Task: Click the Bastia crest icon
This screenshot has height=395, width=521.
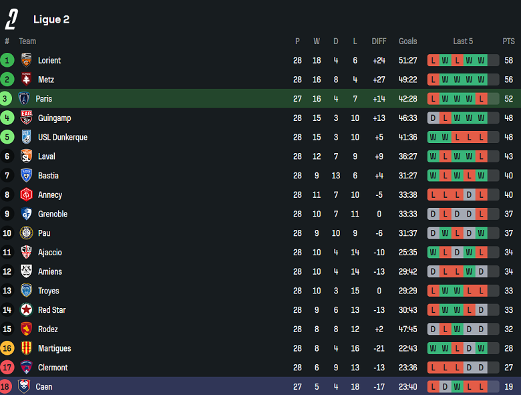Action: 26,175
